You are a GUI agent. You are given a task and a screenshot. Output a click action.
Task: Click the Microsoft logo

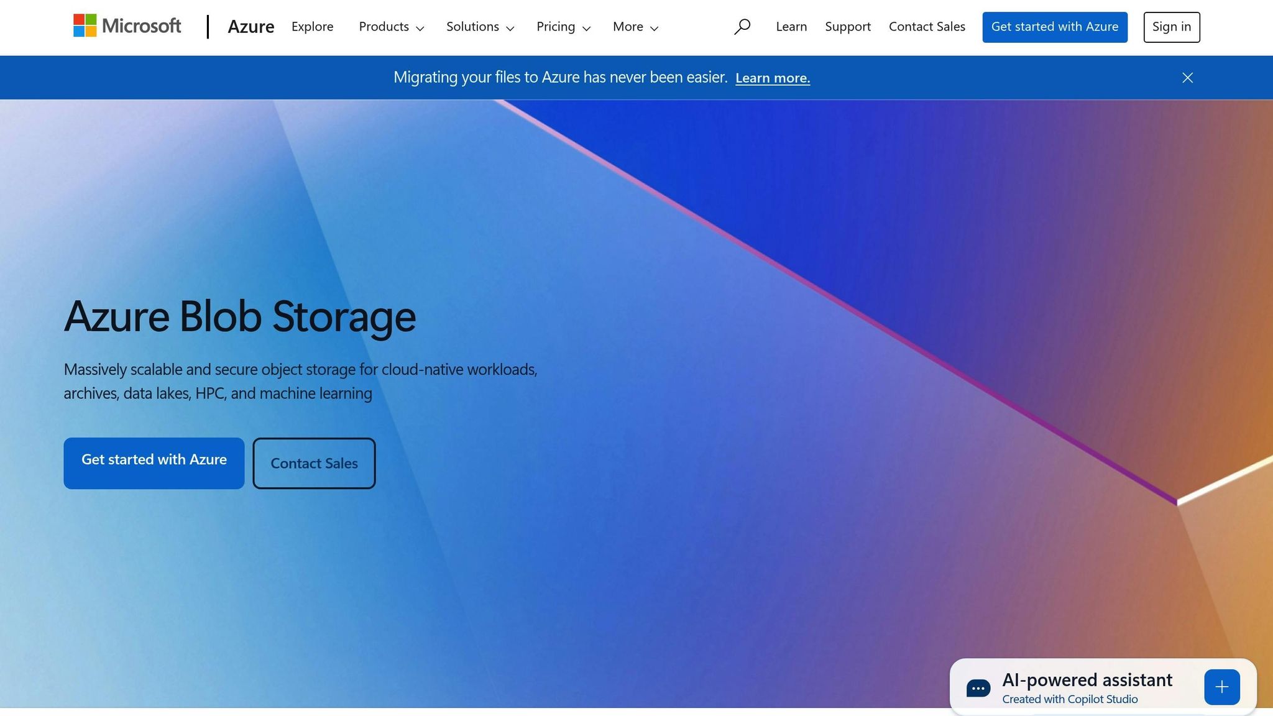127,26
